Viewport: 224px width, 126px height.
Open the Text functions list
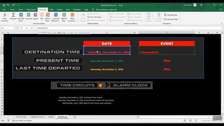pyautogui.click(x=42, y=17)
